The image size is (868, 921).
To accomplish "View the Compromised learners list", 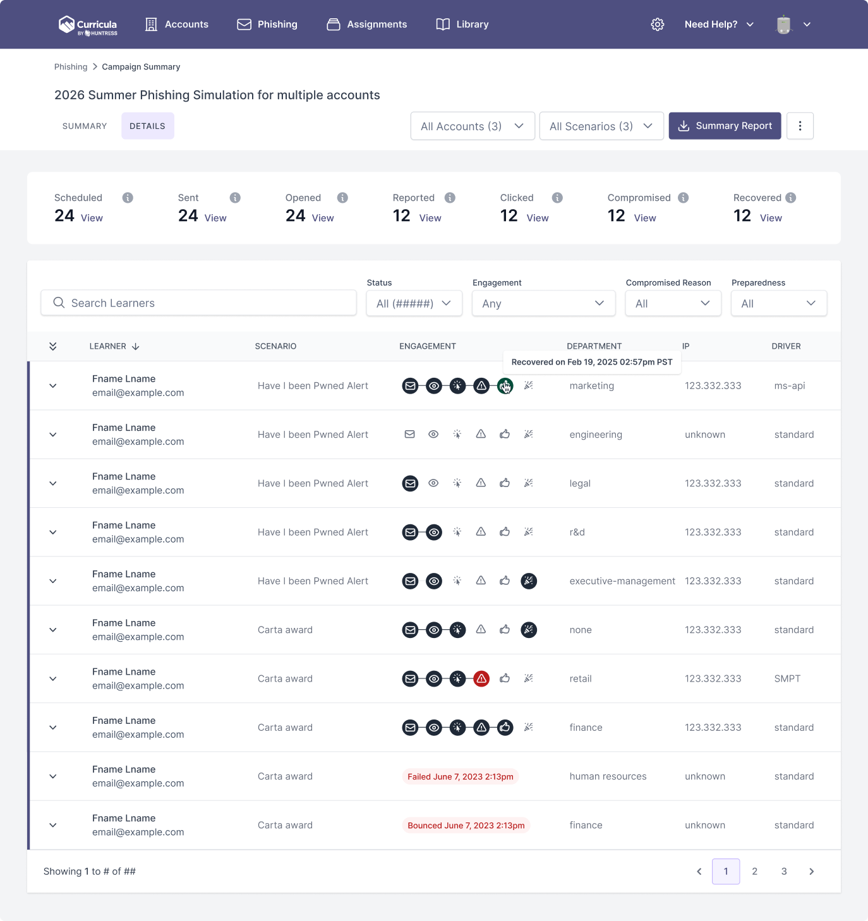I will (645, 218).
